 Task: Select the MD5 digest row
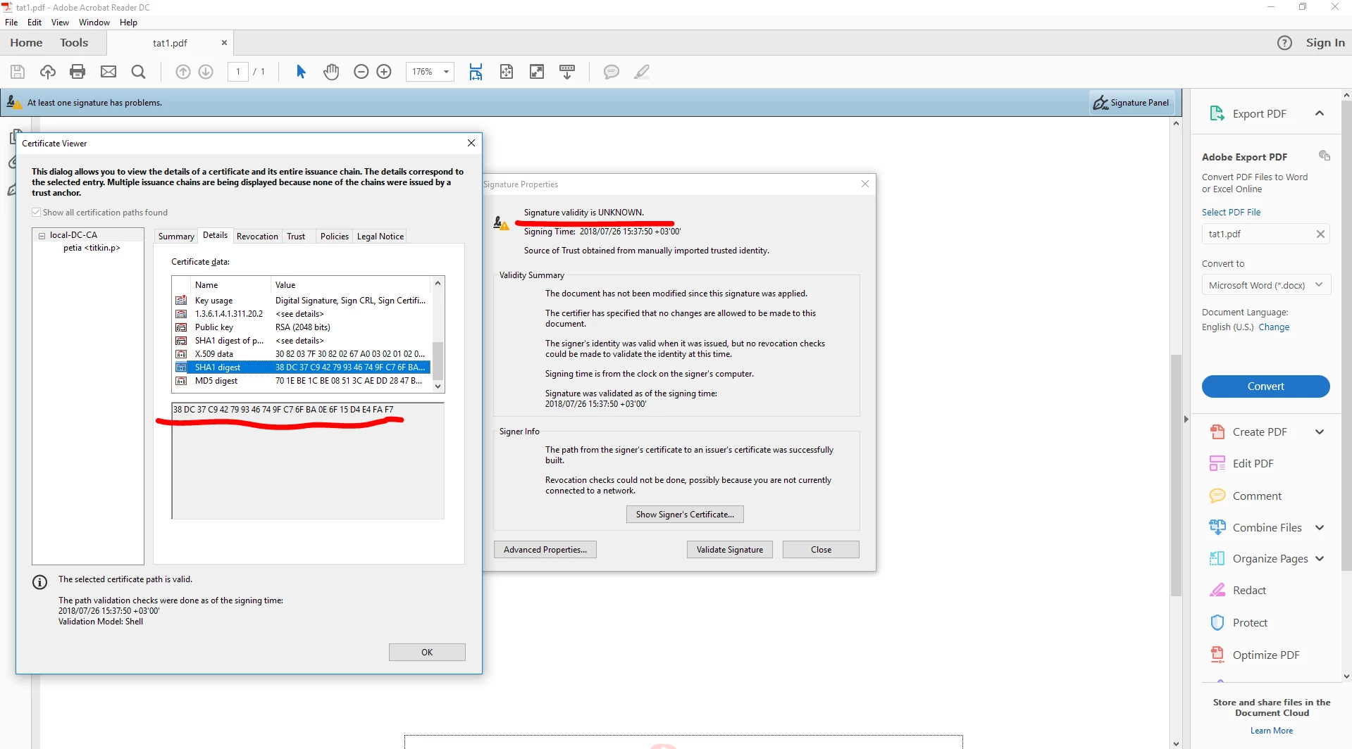(x=302, y=381)
